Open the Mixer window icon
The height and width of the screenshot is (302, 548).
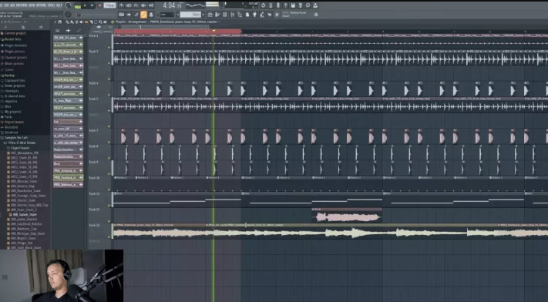click(232, 15)
